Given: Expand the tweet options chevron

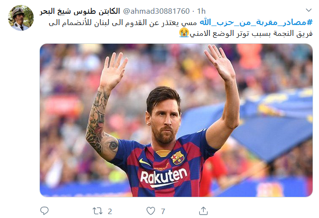Looking at the screenshot, I should click(x=309, y=10).
